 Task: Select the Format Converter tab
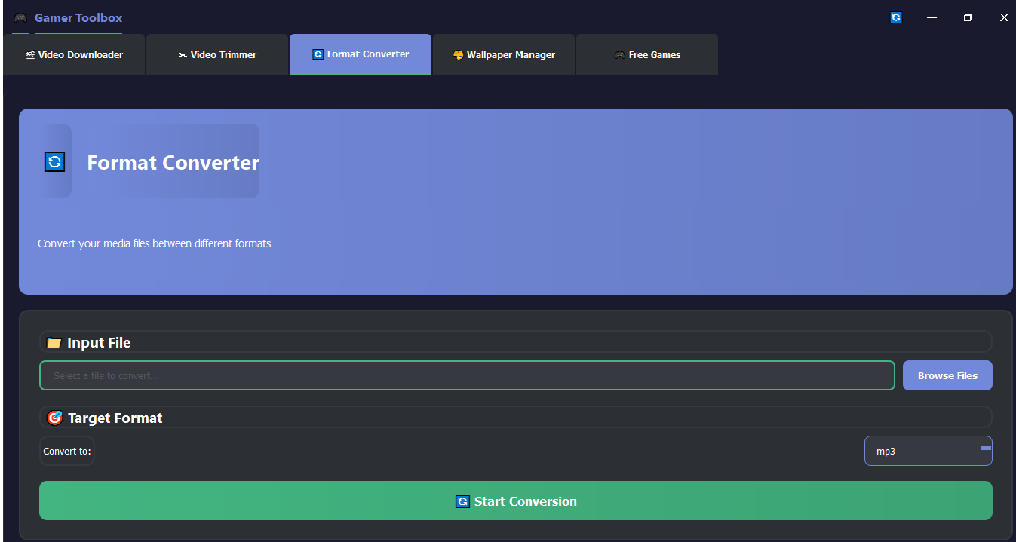[361, 54]
